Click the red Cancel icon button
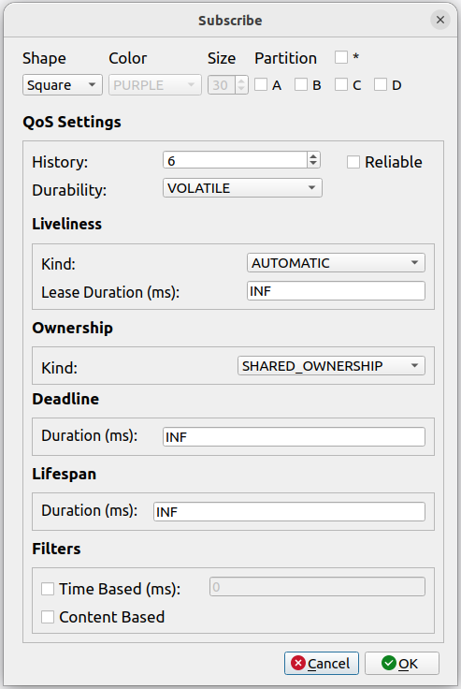This screenshot has height=689, width=461. pyautogui.click(x=322, y=663)
